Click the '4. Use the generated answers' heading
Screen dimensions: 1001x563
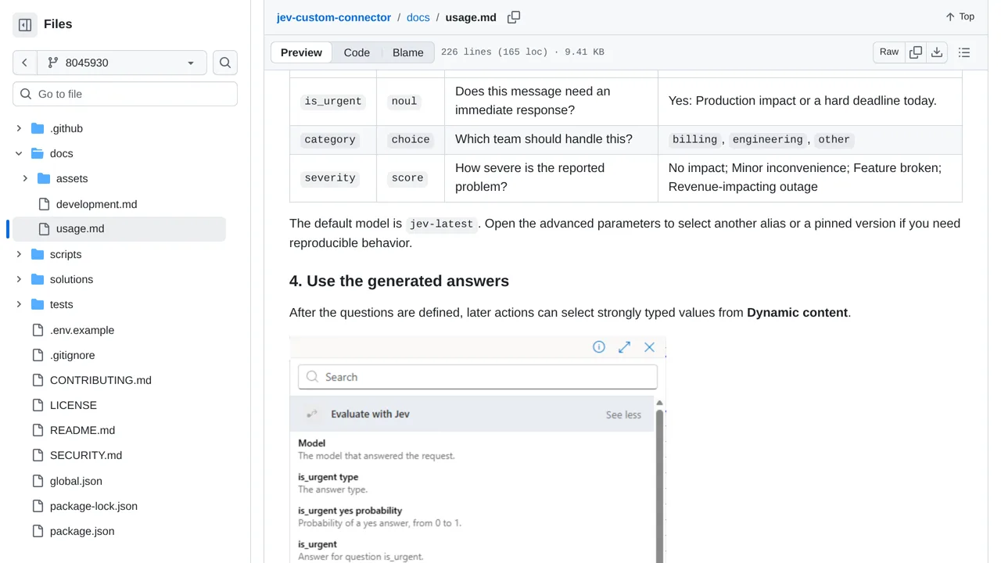(x=399, y=281)
